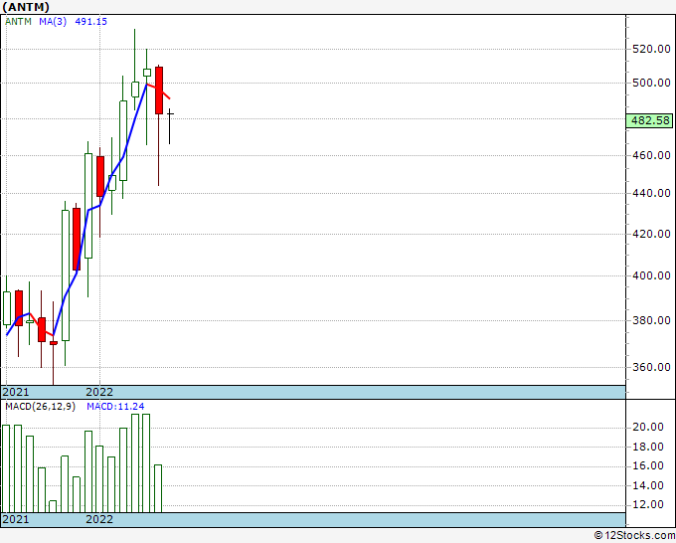
Task: Click the 482.58 current price tag
Action: pos(650,120)
